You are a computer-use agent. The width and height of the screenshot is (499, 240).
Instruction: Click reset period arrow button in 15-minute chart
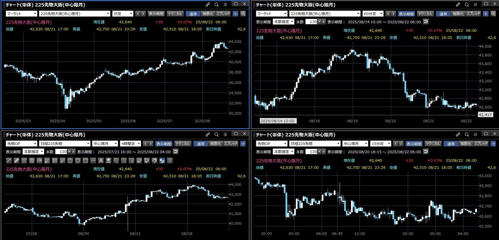[425, 152]
